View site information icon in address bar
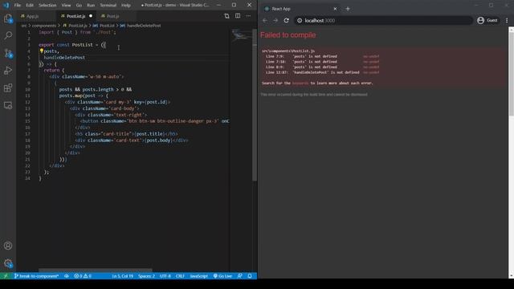514x289 pixels. pos(300,20)
